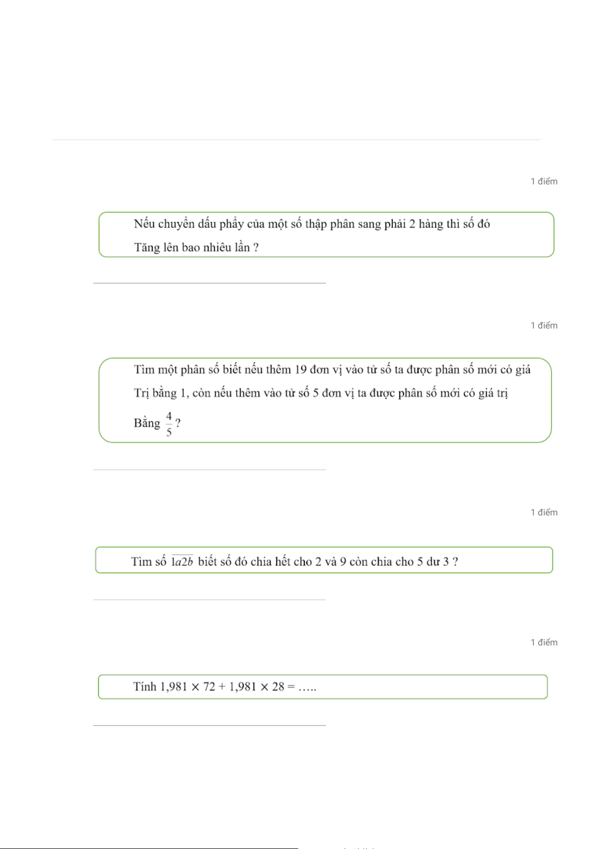Click the answer field under the fraction question
Screen dimensions: 600x849
pyautogui.click(x=210, y=463)
